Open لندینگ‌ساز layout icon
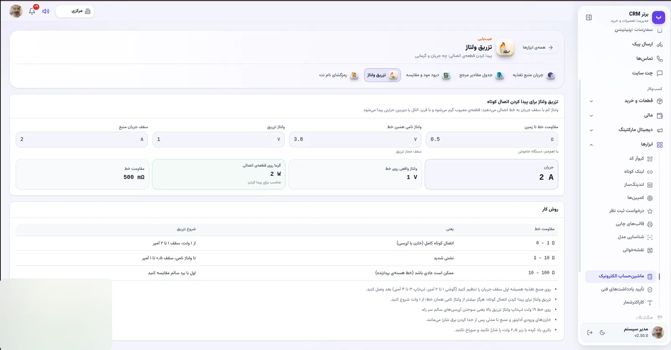Image resolution: width=671 pixels, height=350 pixels. (x=650, y=185)
